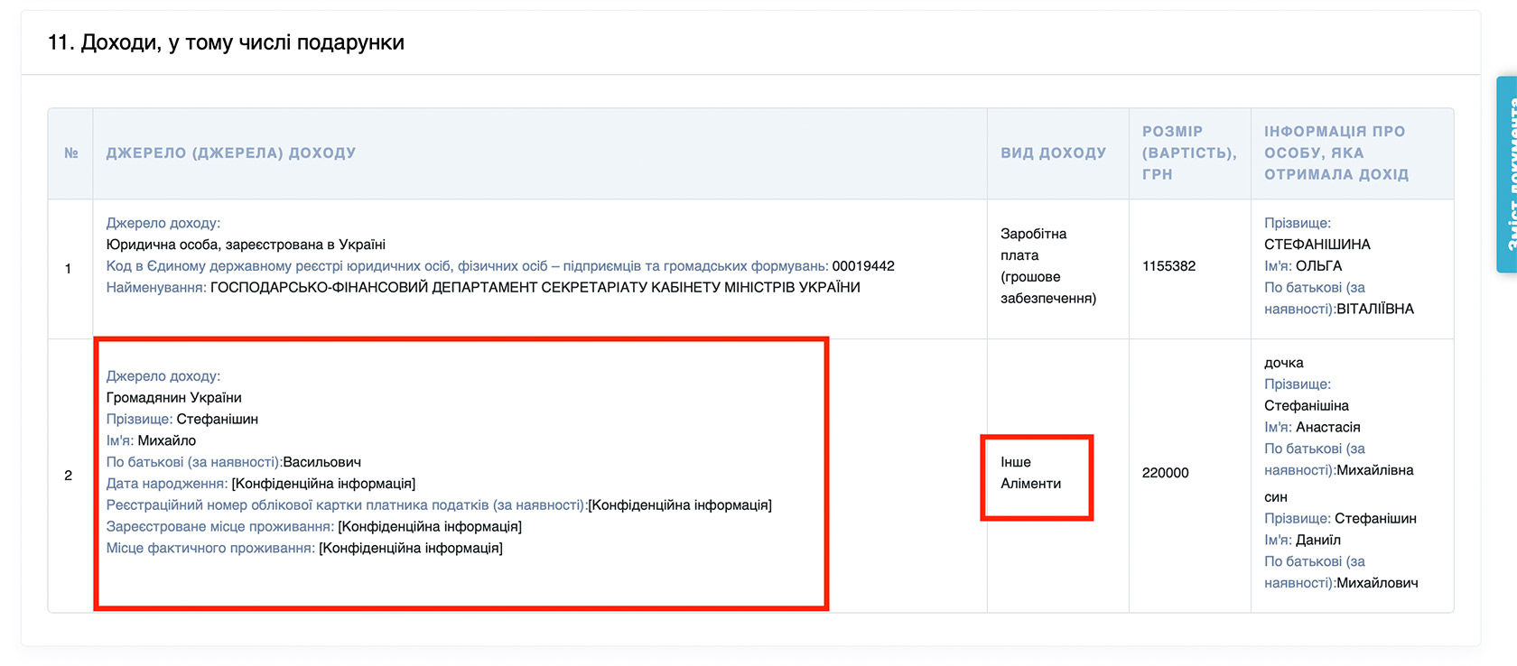Click the 'дочка' recipient label
Viewport: 1517px width, 666px height.
click(x=1283, y=363)
